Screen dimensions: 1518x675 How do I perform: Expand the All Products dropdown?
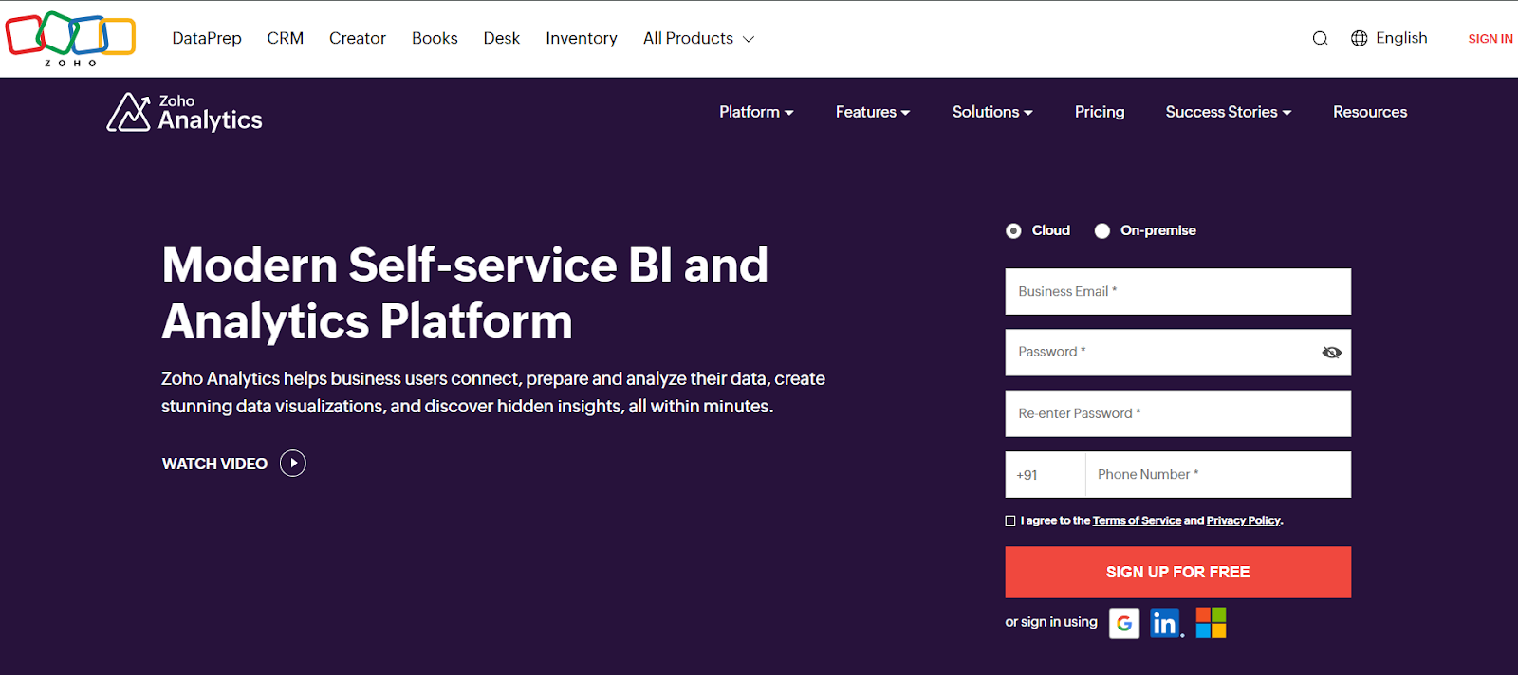698,39
